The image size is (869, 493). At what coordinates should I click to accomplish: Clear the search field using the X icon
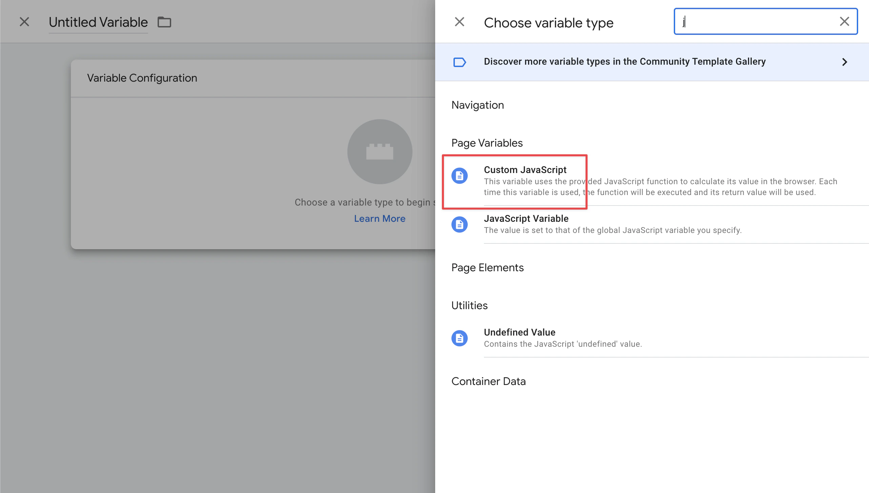(x=844, y=21)
